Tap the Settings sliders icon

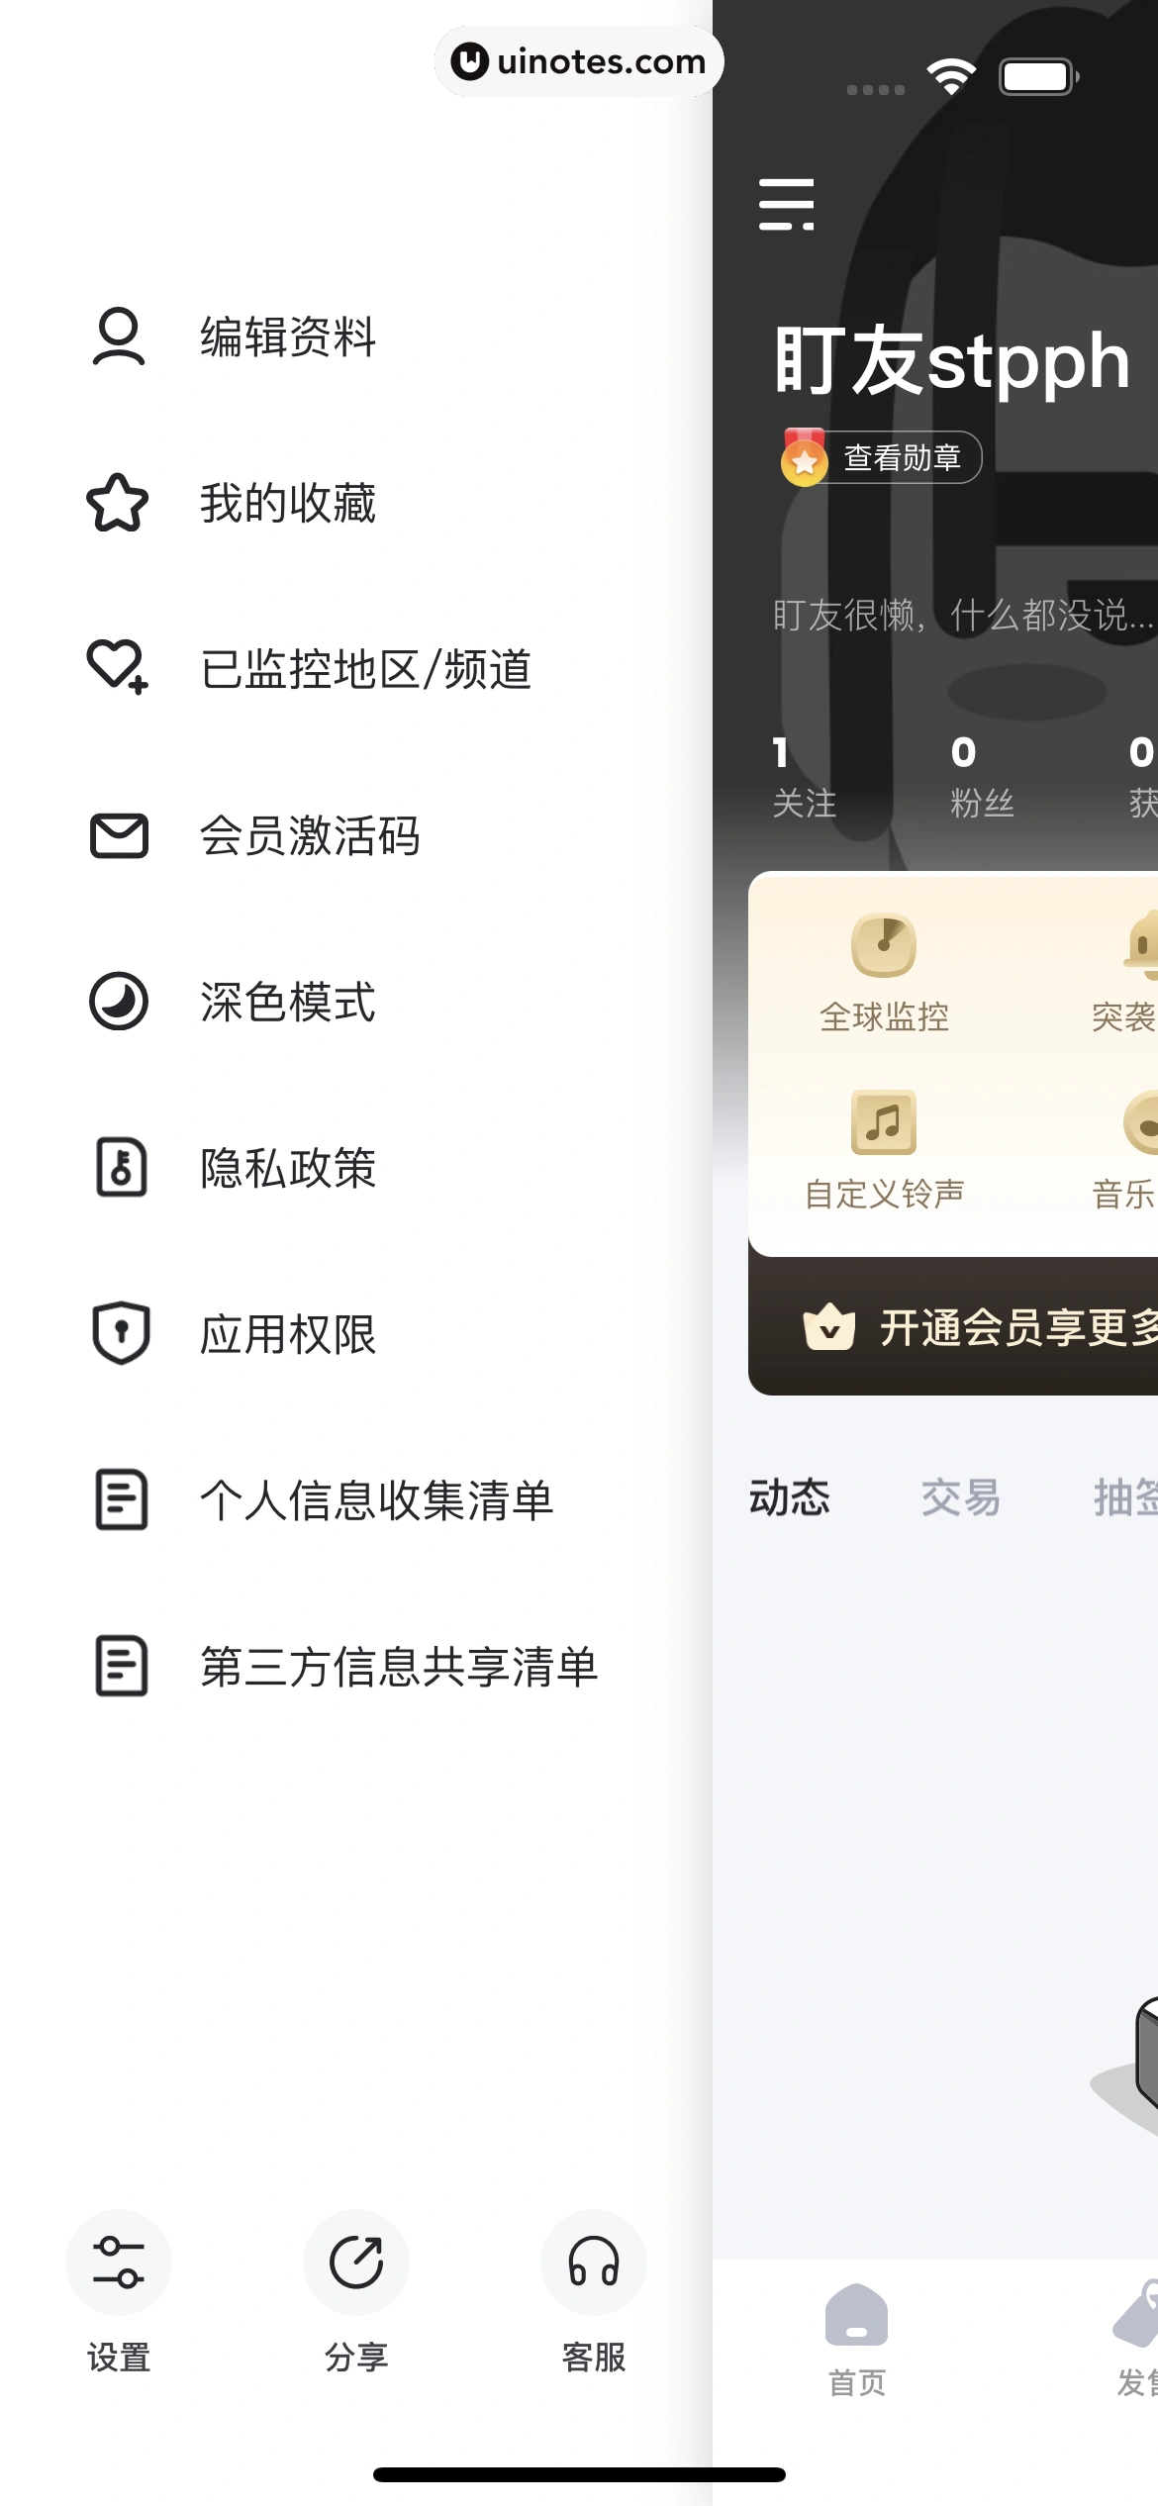[x=119, y=2263]
